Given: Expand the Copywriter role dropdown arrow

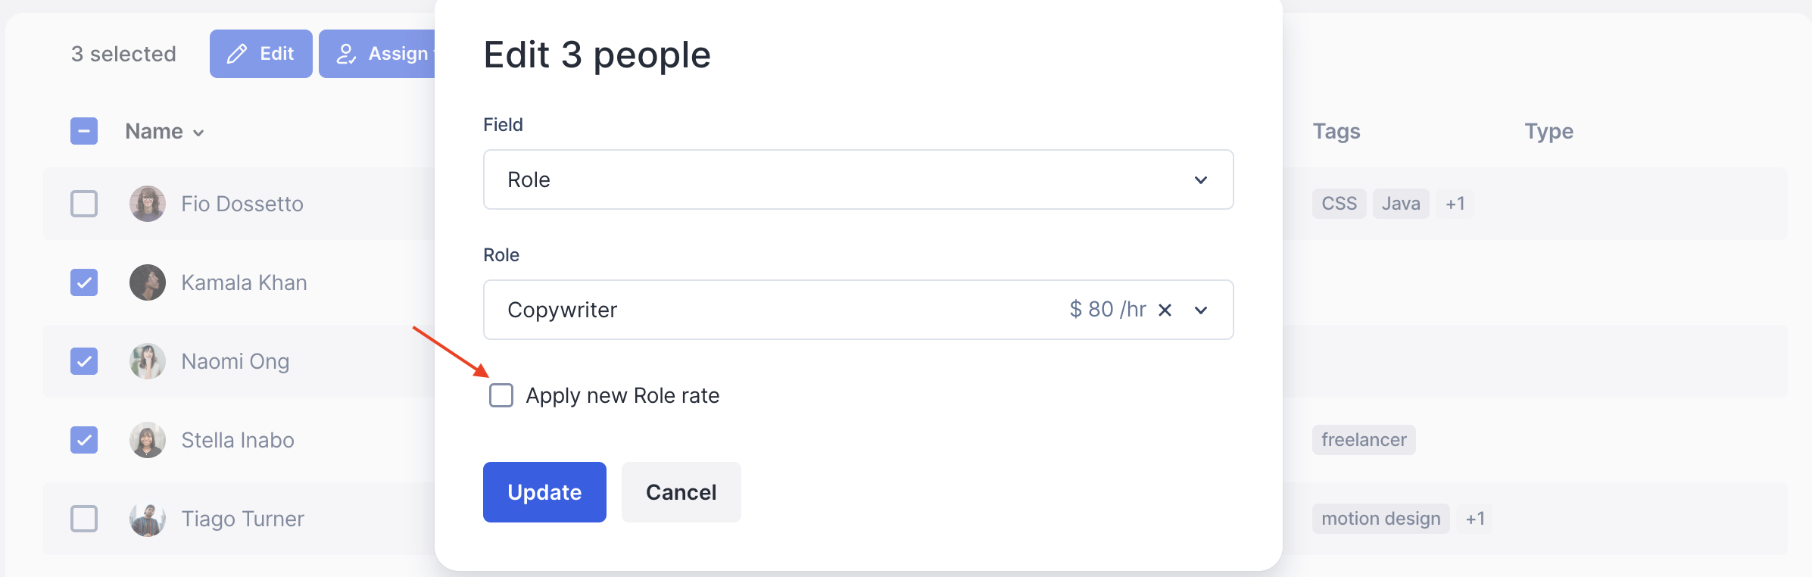Looking at the screenshot, I should point(1201,310).
